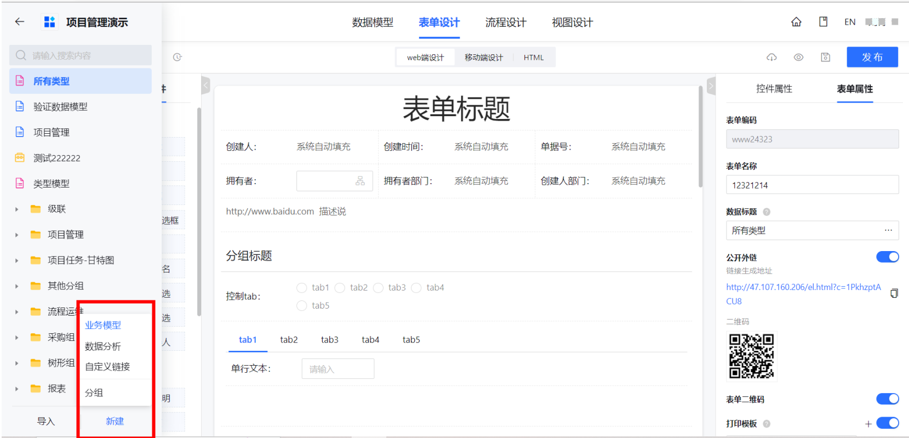This screenshot has height=438, width=909.
Task: Click the 单行文本 input box
Action: 338,369
